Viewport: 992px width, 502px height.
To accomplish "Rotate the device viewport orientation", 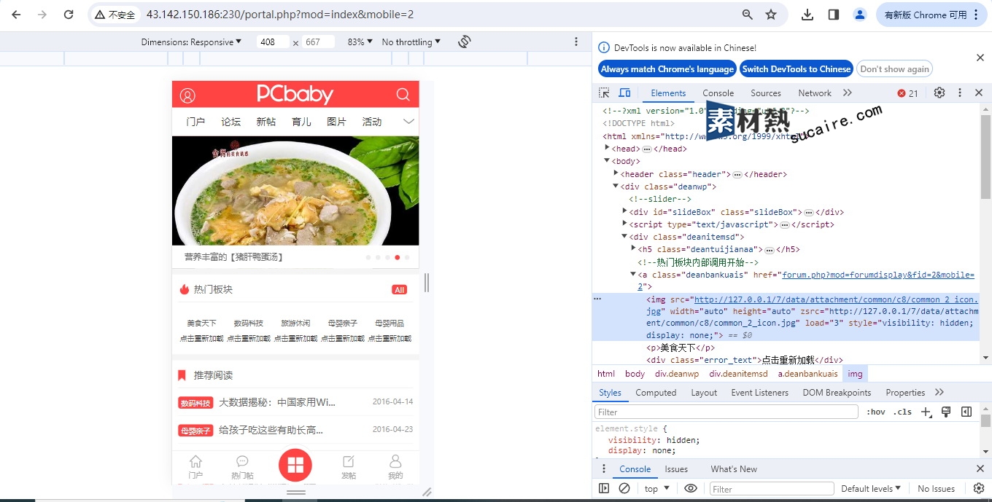I will [x=464, y=42].
